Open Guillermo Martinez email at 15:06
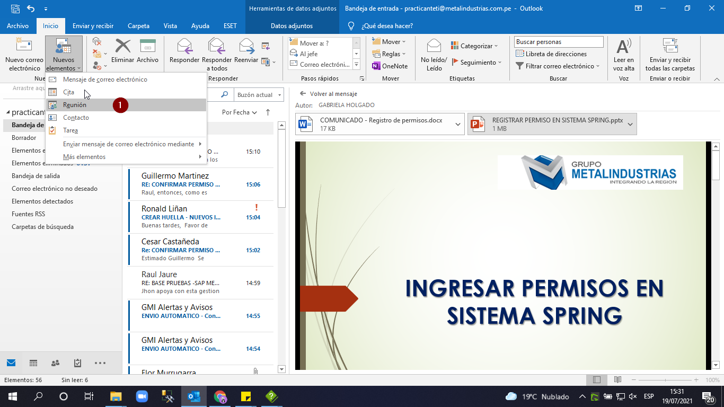 point(201,184)
